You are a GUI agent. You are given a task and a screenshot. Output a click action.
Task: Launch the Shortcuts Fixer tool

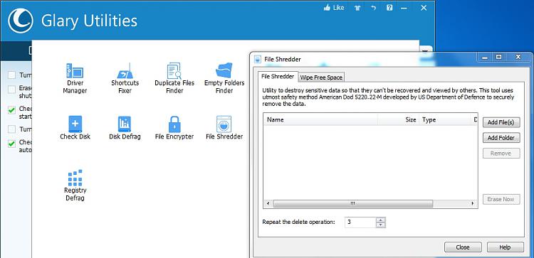(125, 78)
